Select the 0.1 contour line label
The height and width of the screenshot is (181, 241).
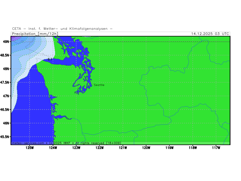[50, 59]
